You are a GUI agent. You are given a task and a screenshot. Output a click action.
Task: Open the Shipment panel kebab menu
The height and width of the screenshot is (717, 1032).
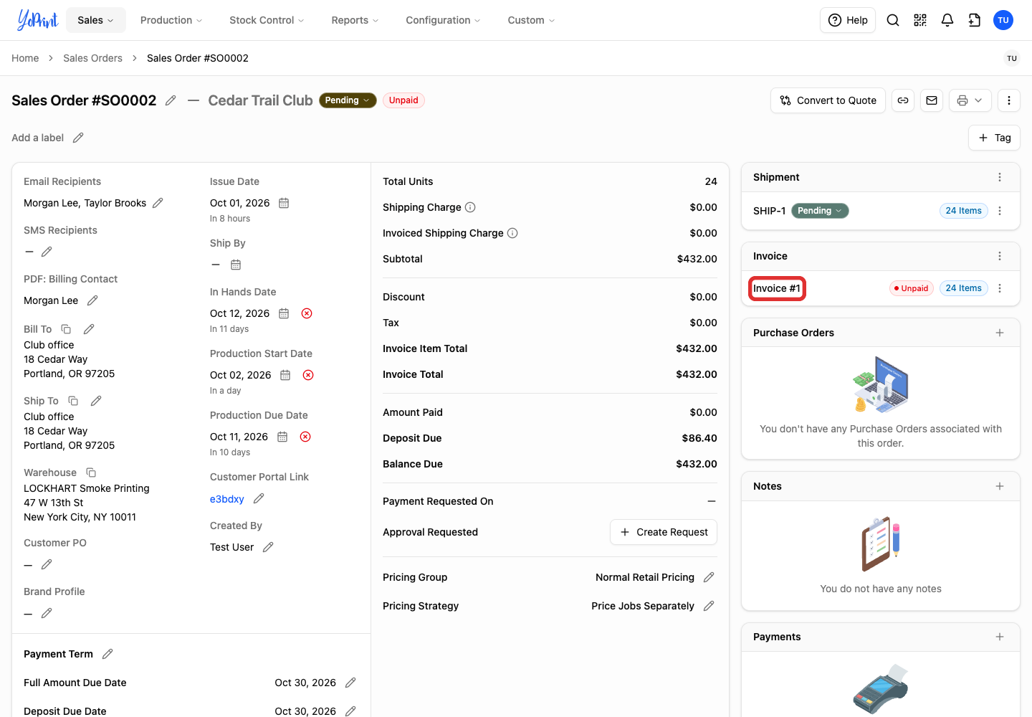(x=1000, y=177)
